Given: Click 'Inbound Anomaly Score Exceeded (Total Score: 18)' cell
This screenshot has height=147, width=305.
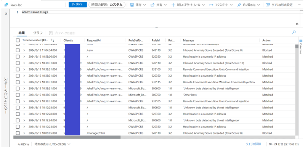Looking at the screenshot, I should coord(213,63).
